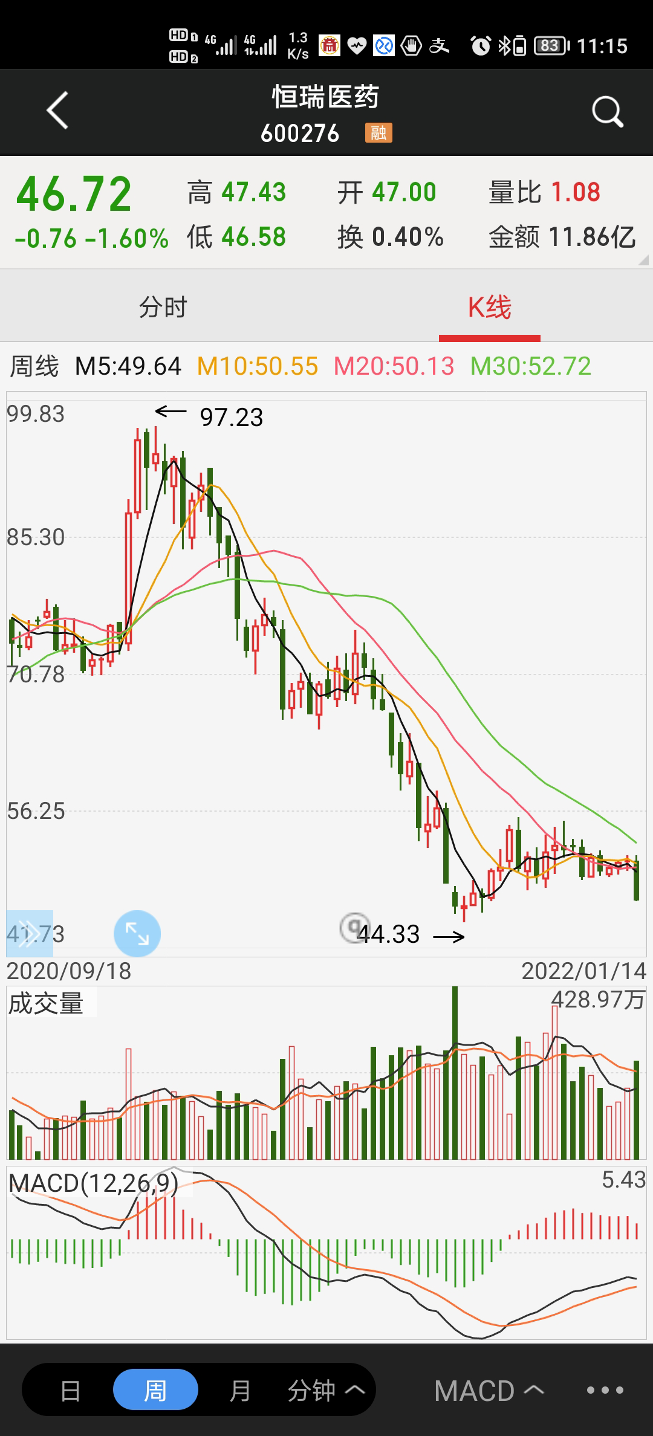Tap the MACD 5.43 scale value
The height and width of the screenshot is (1436, 653).
click(624, 1179)
